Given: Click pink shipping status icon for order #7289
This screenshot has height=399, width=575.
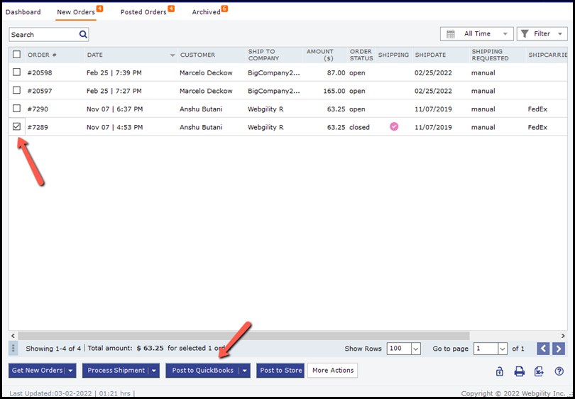Looking at the screenshot, I should pos(394,126).
